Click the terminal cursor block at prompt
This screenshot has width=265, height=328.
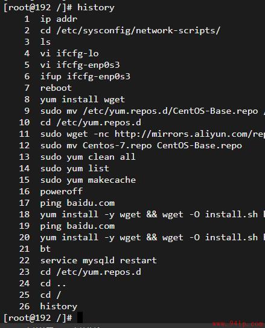[x=80, y=318]
